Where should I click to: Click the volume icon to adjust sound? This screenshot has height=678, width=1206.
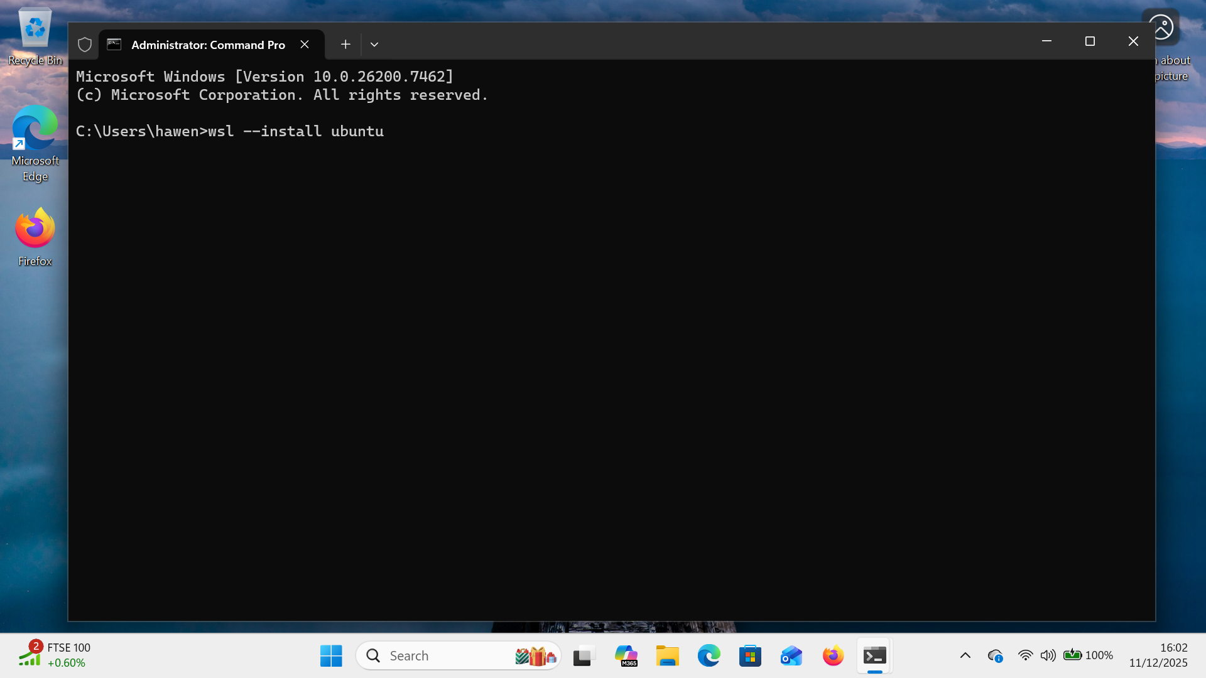1047,655
